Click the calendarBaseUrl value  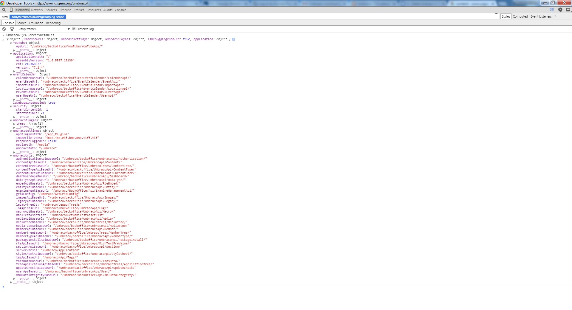pos(89,78)
